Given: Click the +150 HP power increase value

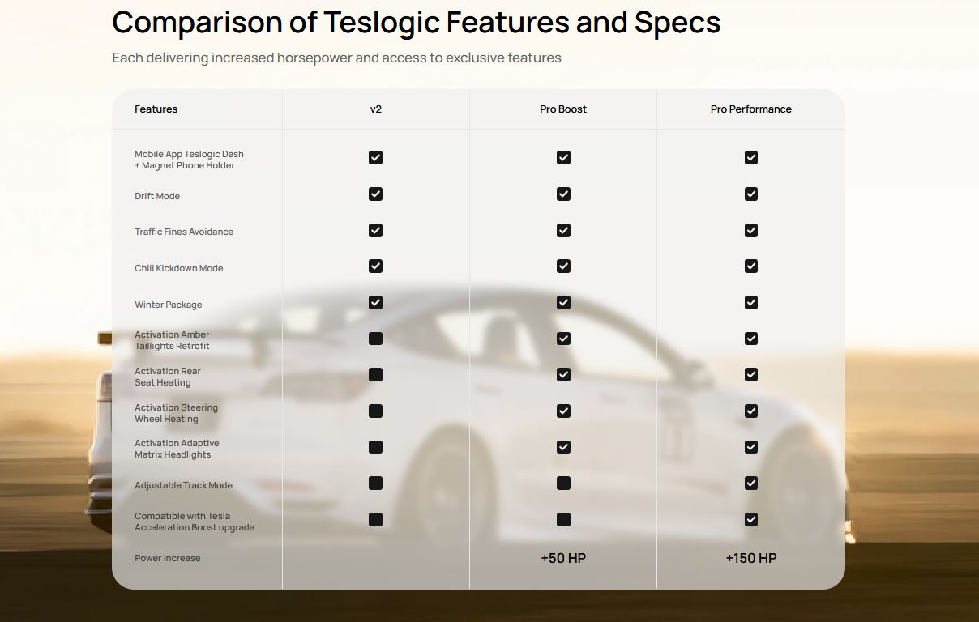Looking at the screenshot, I should click(751, 558).
